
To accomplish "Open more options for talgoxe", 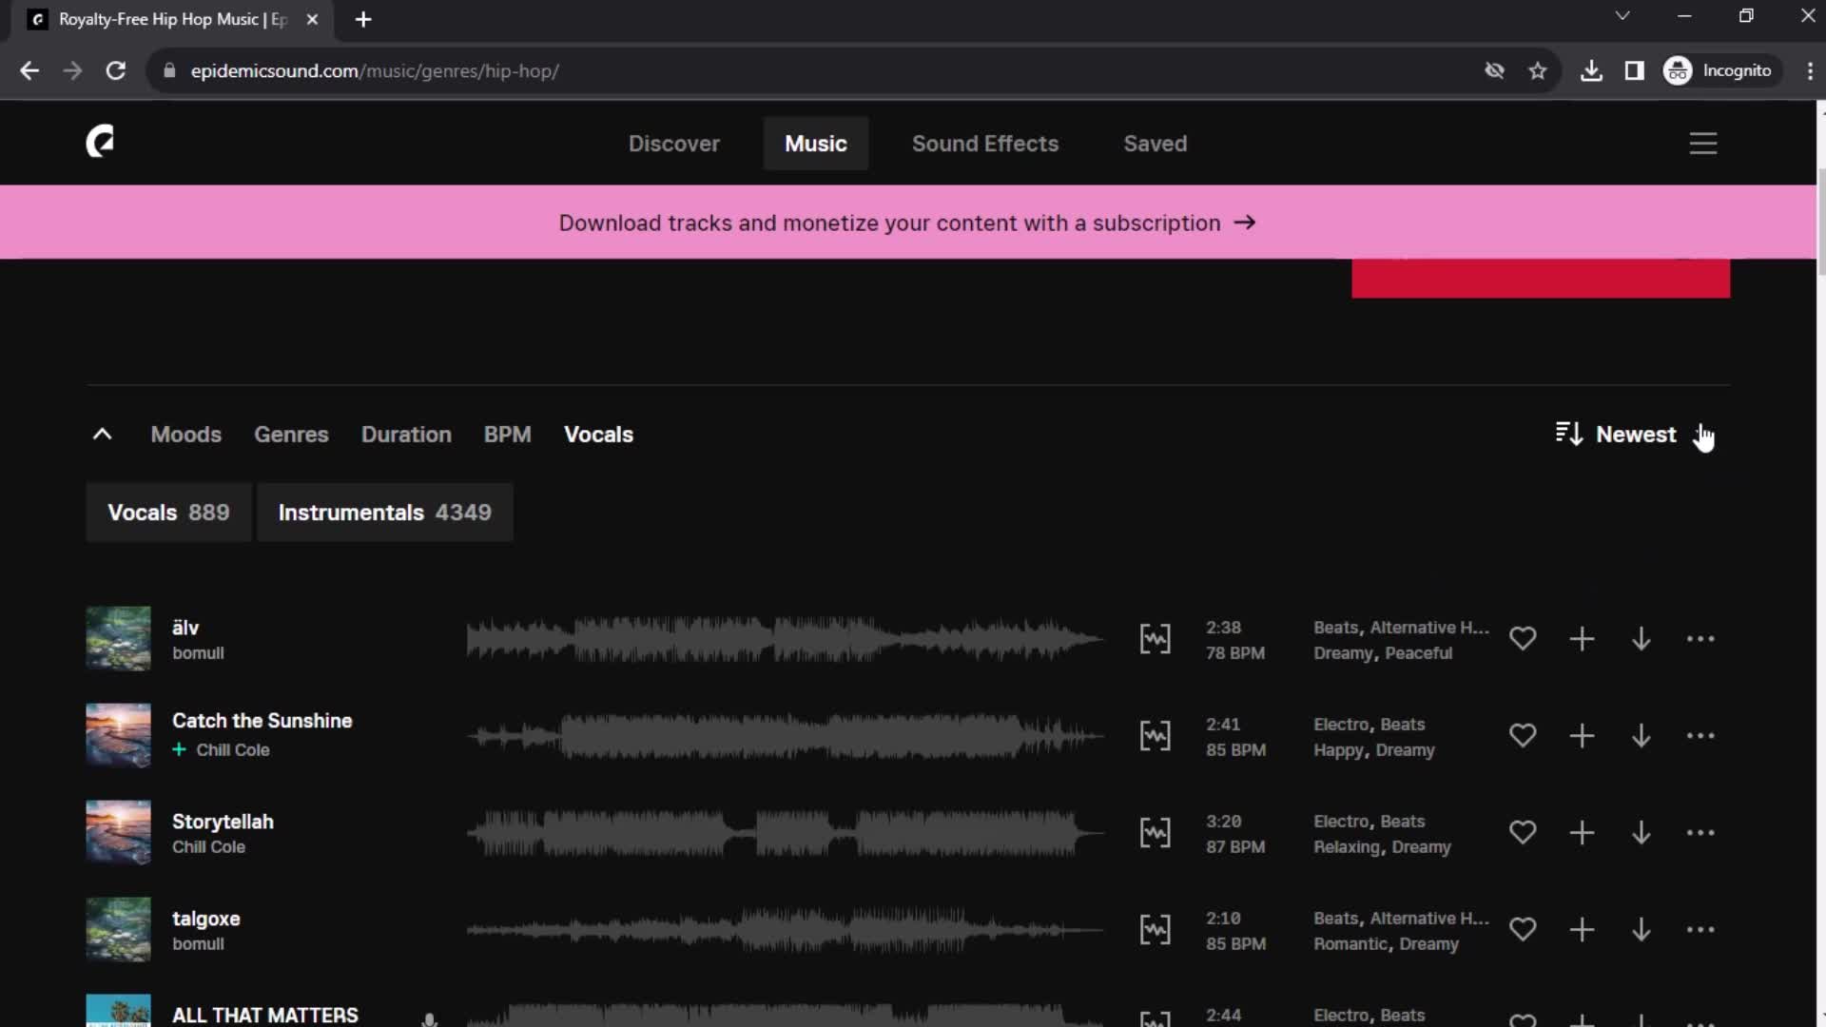I will click(x=1700, y=930).
